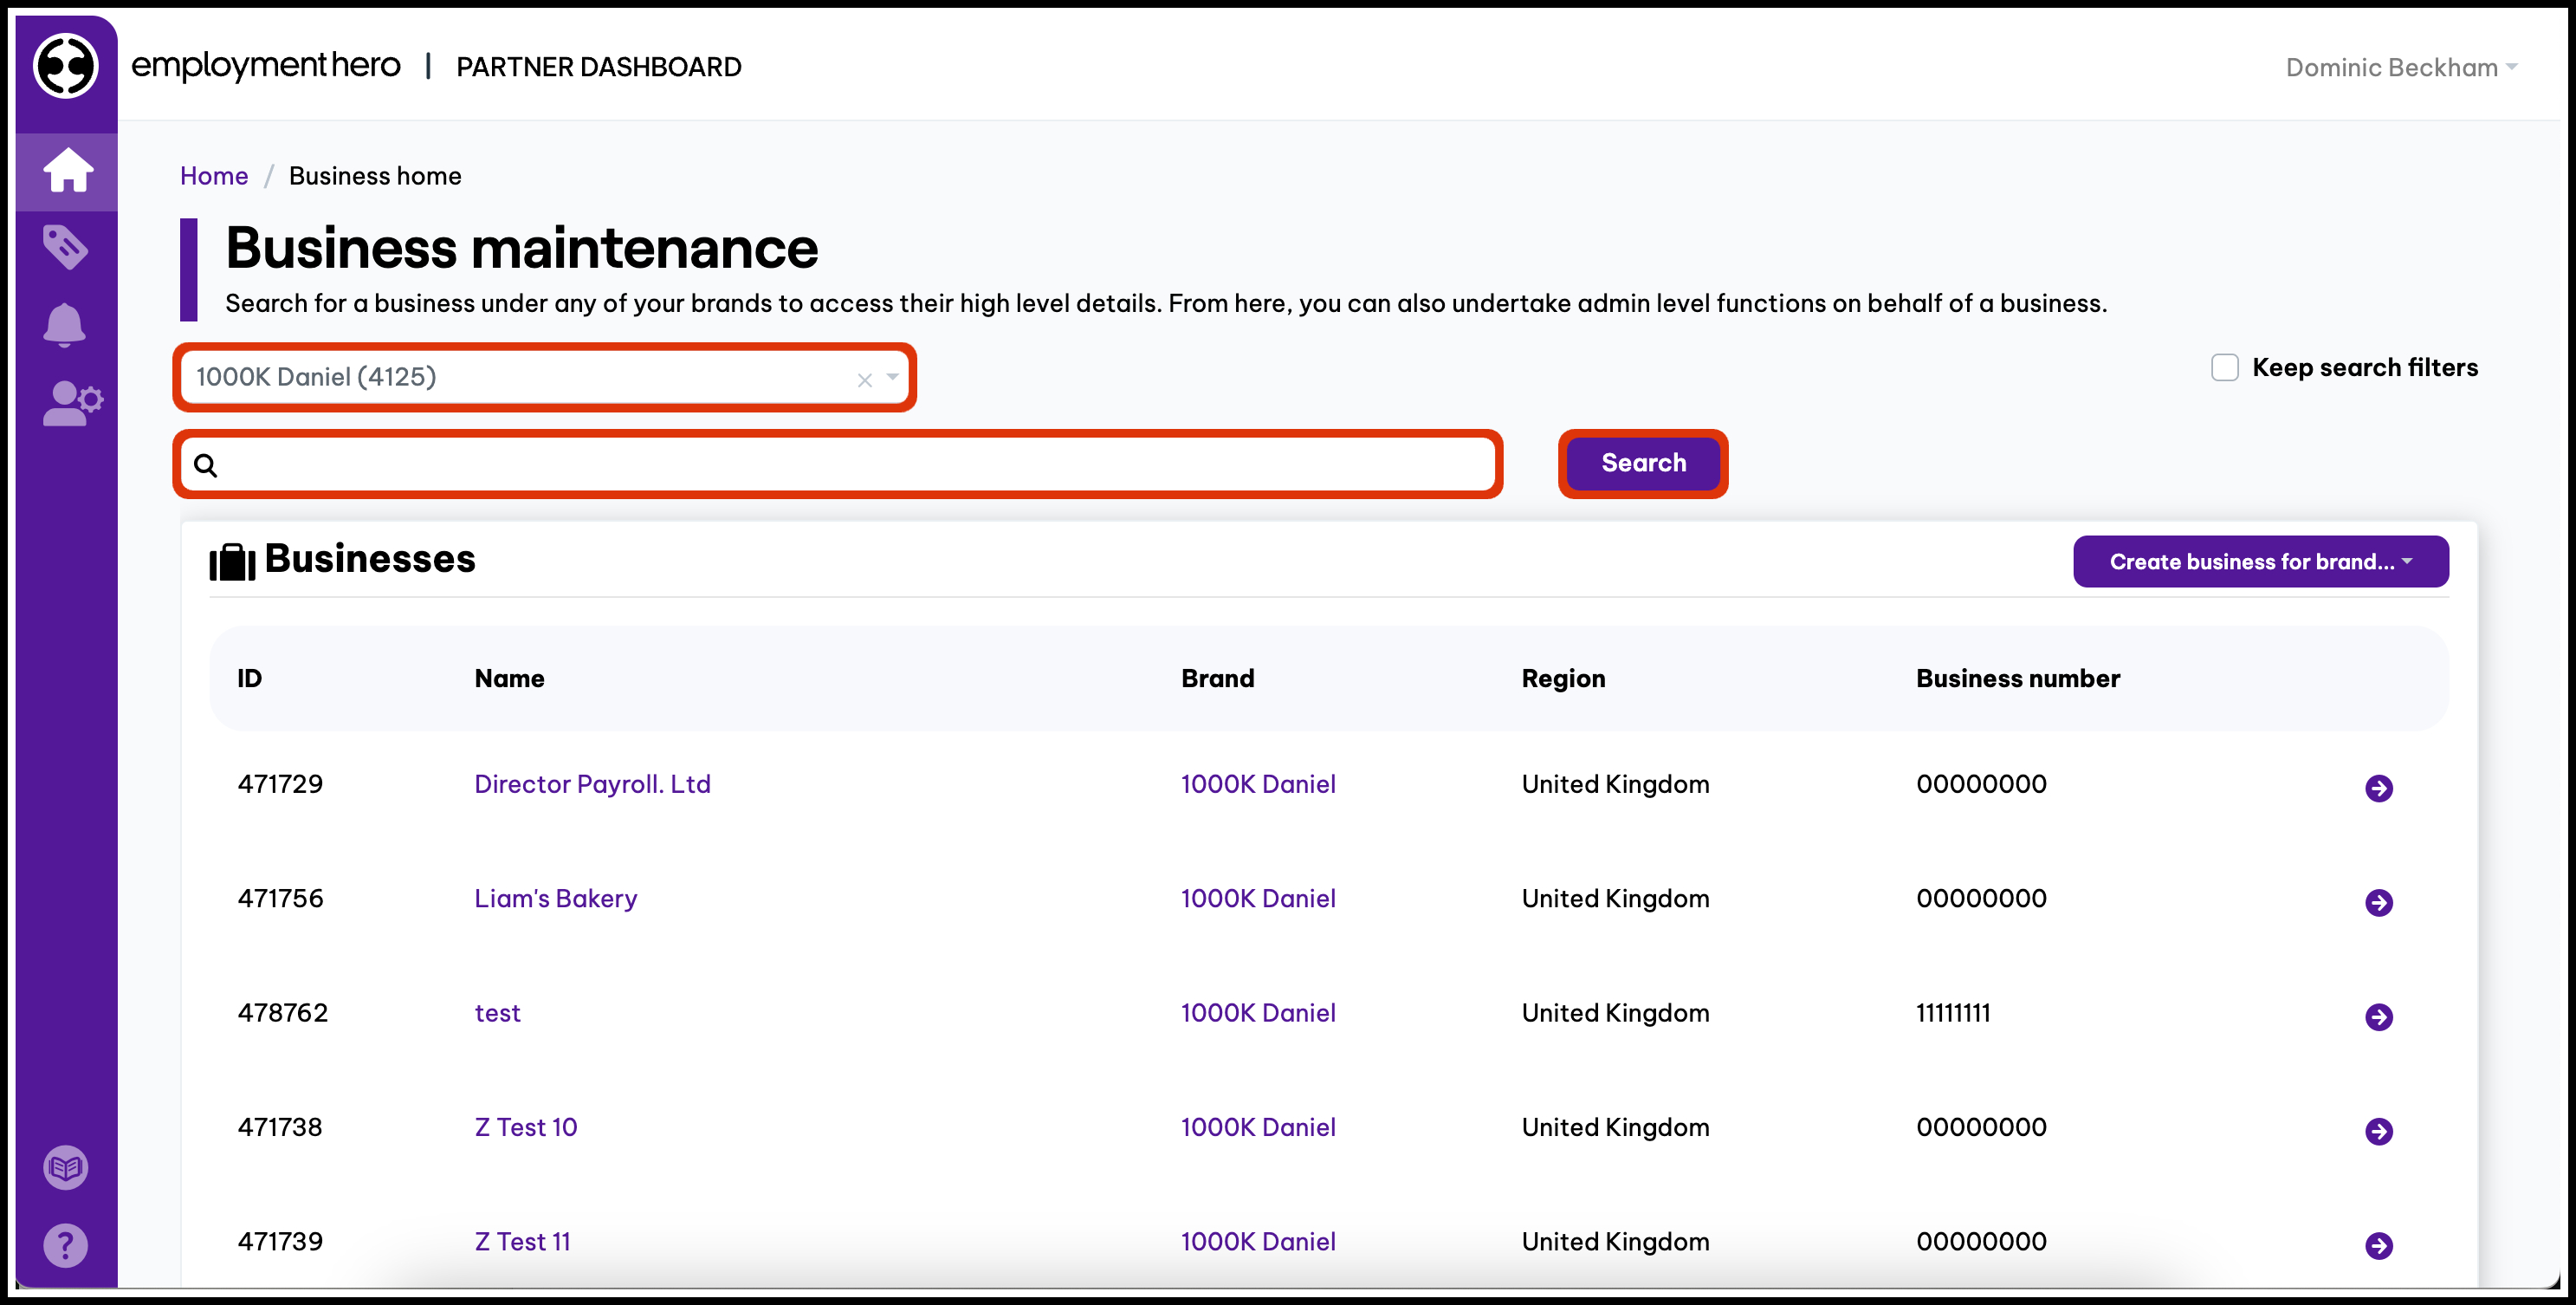This screenshot has width=2576, height=1305.
Task: Open the Home sidebar icon
Action: (68, 169)
